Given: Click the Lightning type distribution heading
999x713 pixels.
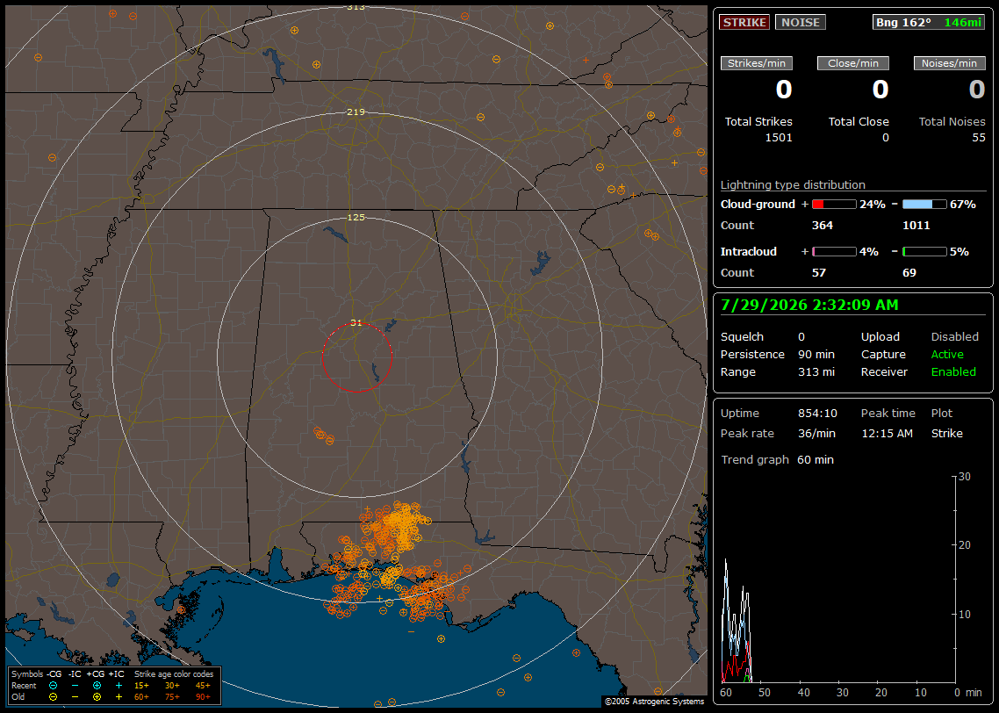Looking at the screenshot, I should (x=793, y=185).
